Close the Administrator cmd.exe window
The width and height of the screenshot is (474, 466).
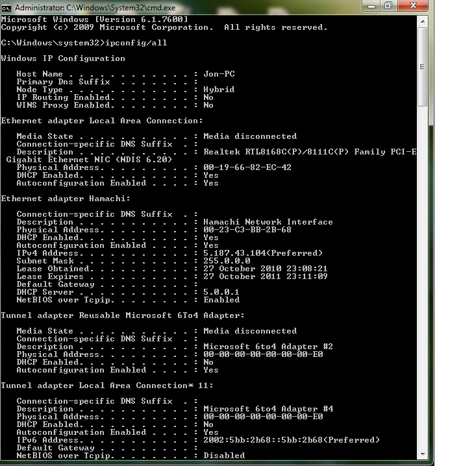point(412,6)
